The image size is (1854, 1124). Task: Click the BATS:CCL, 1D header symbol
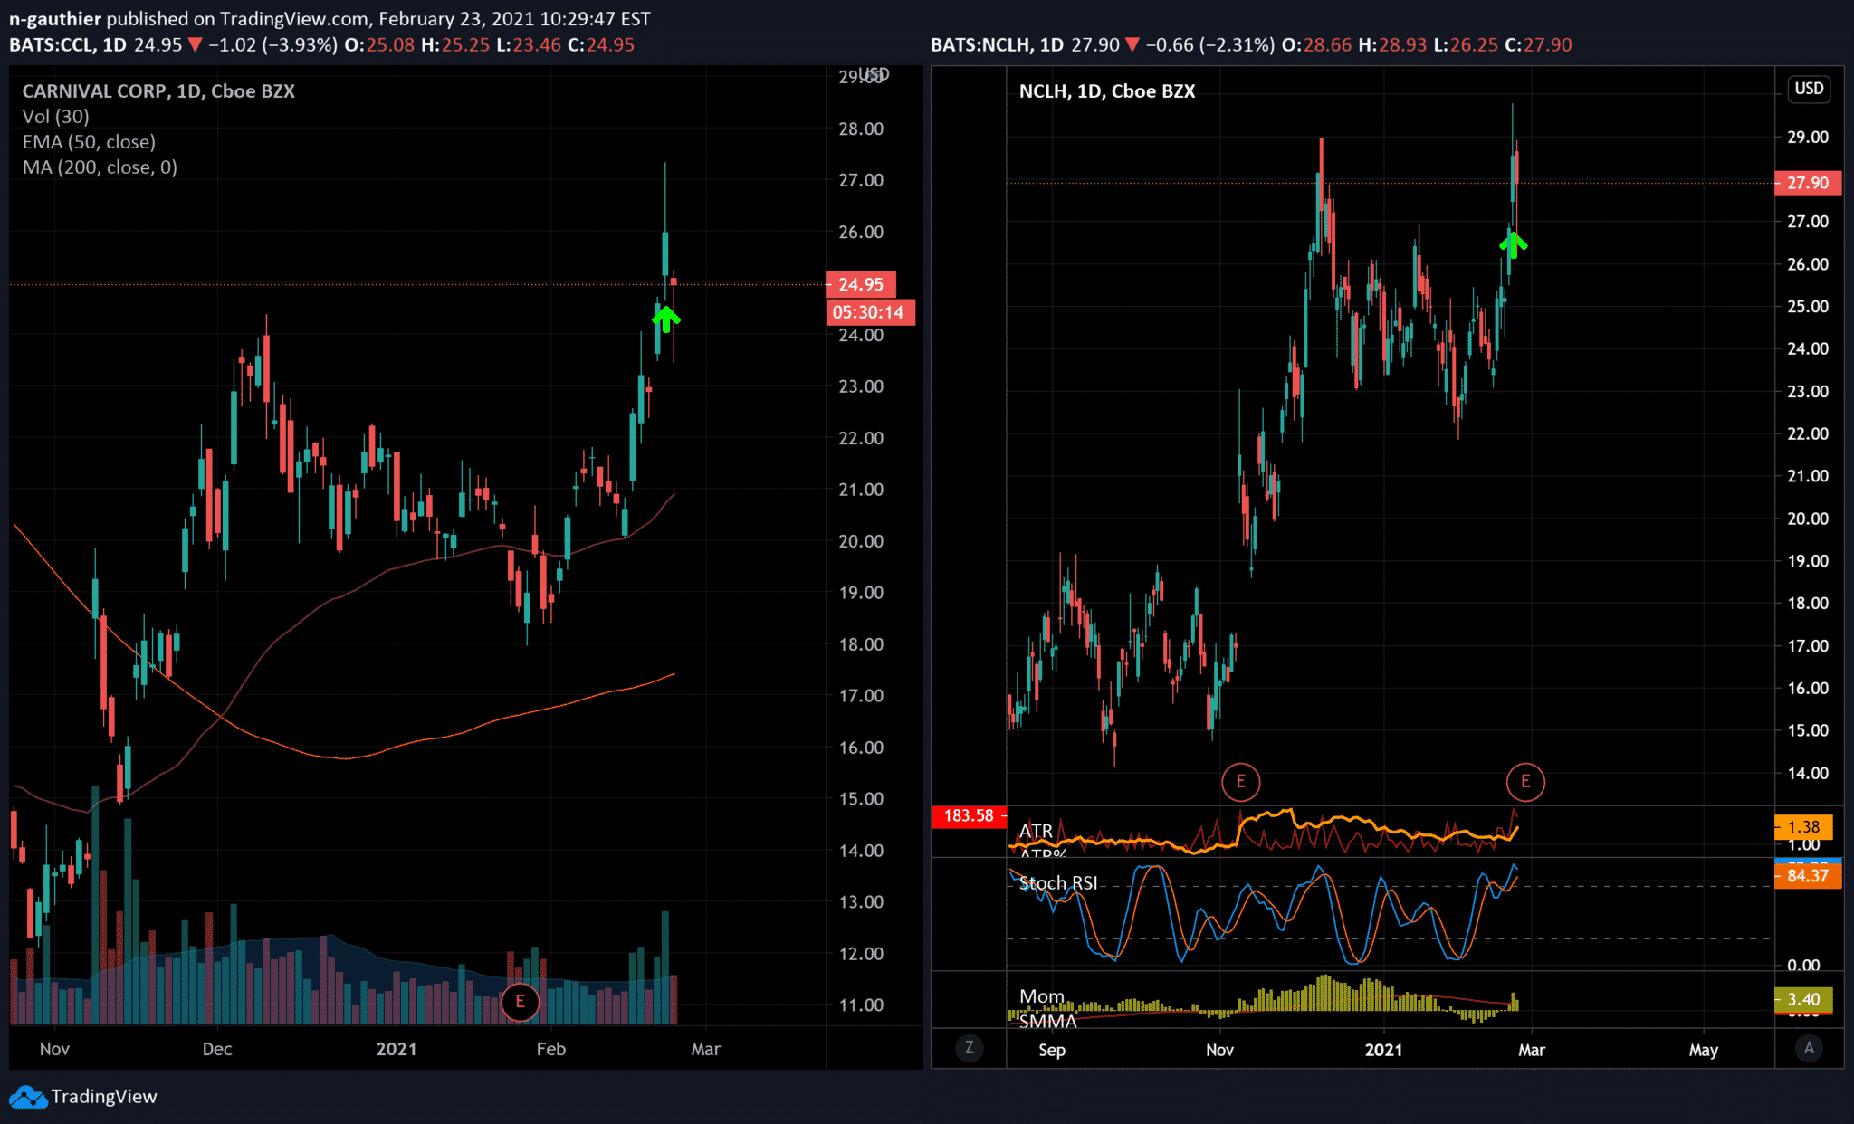(68, 45)
